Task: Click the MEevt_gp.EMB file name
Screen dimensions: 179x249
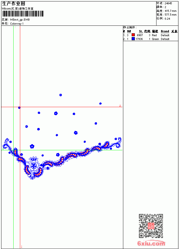Action: (20, 20)
